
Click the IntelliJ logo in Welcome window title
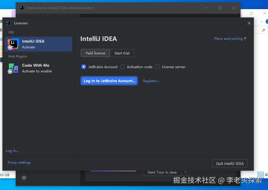21,8
